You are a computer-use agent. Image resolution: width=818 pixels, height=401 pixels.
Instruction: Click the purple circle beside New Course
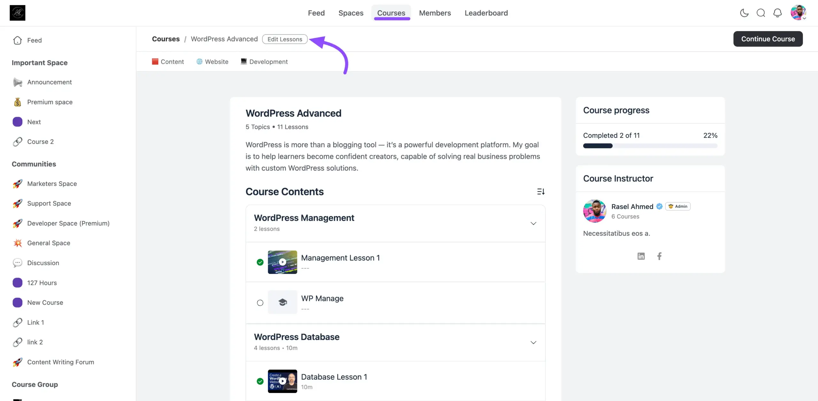tap(18, 303)
